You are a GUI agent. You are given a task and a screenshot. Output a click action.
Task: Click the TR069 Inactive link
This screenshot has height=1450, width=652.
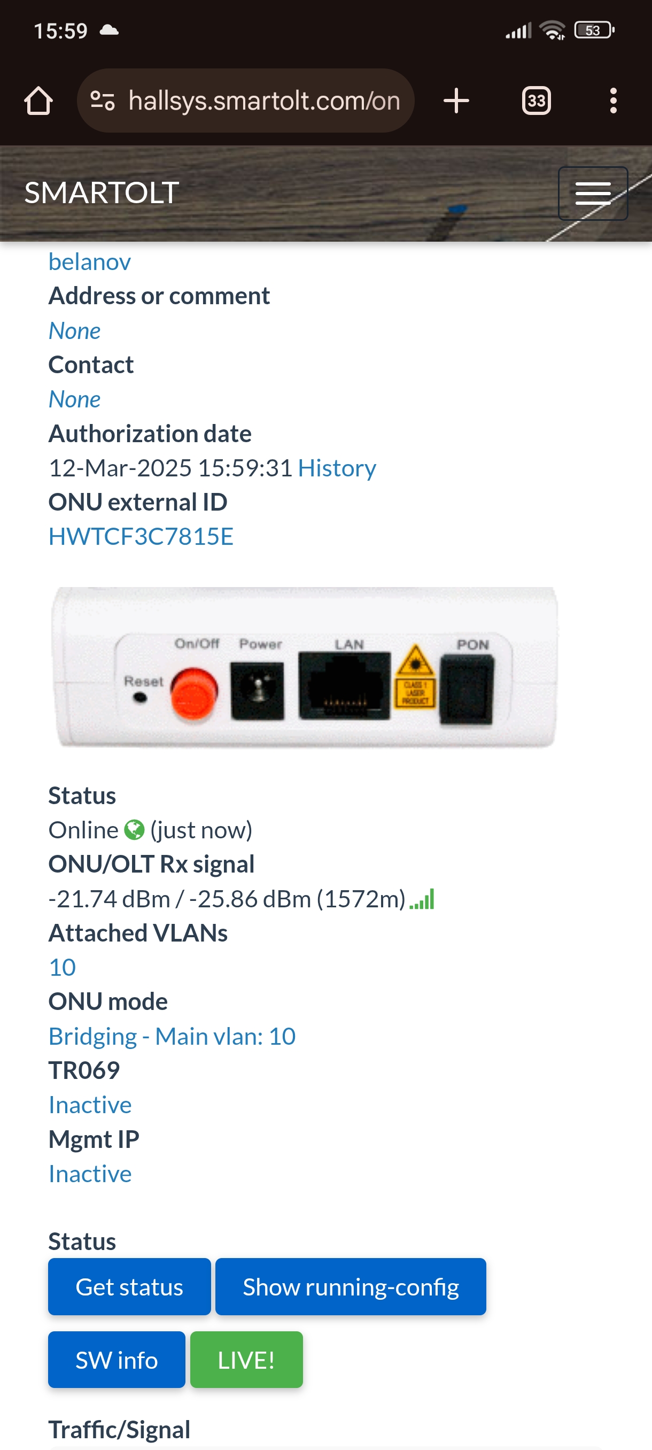[x=90, y=1105]
